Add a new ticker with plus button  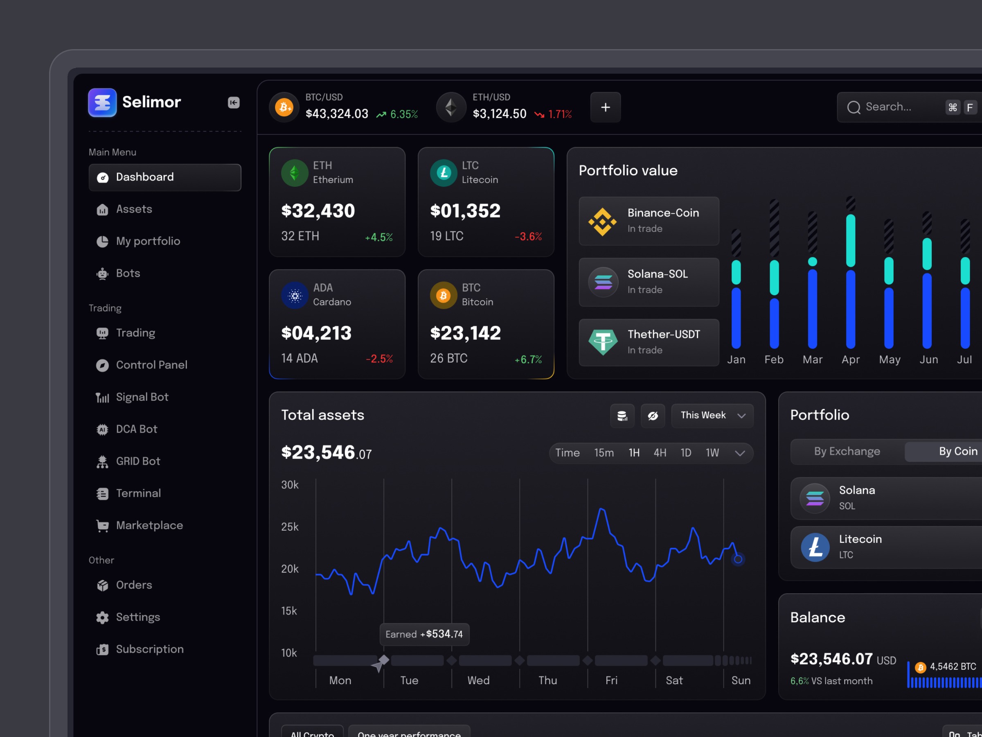[606, 107]
